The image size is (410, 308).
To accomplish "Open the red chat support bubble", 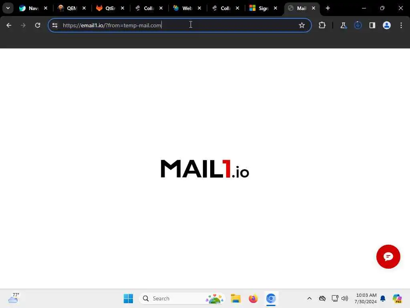I will pyautogui.click(x=388, y=257).
